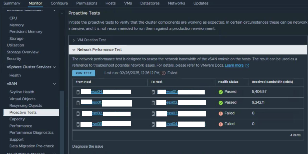Screen dimensions: 308x154
Task: Select Memory in the sidebar
Action: [17, 25]
